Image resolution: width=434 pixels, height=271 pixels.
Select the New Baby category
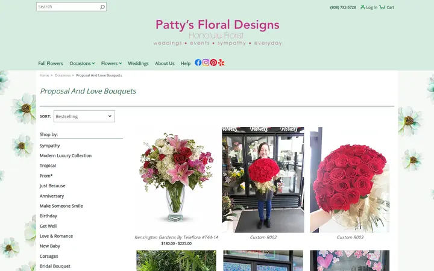tap(50, 246)
